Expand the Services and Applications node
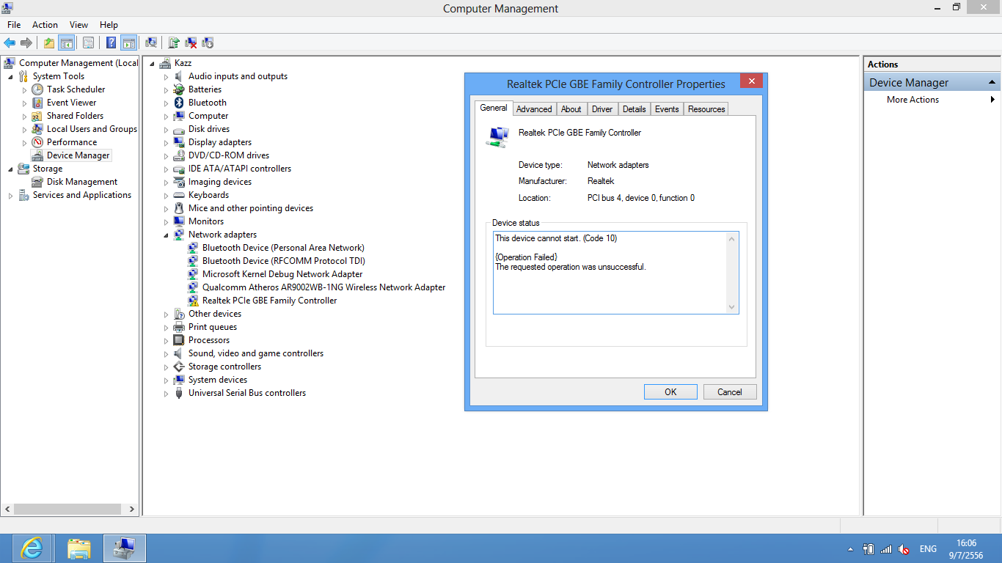Screen dimensions: 1002x563 tap(10, 195)
